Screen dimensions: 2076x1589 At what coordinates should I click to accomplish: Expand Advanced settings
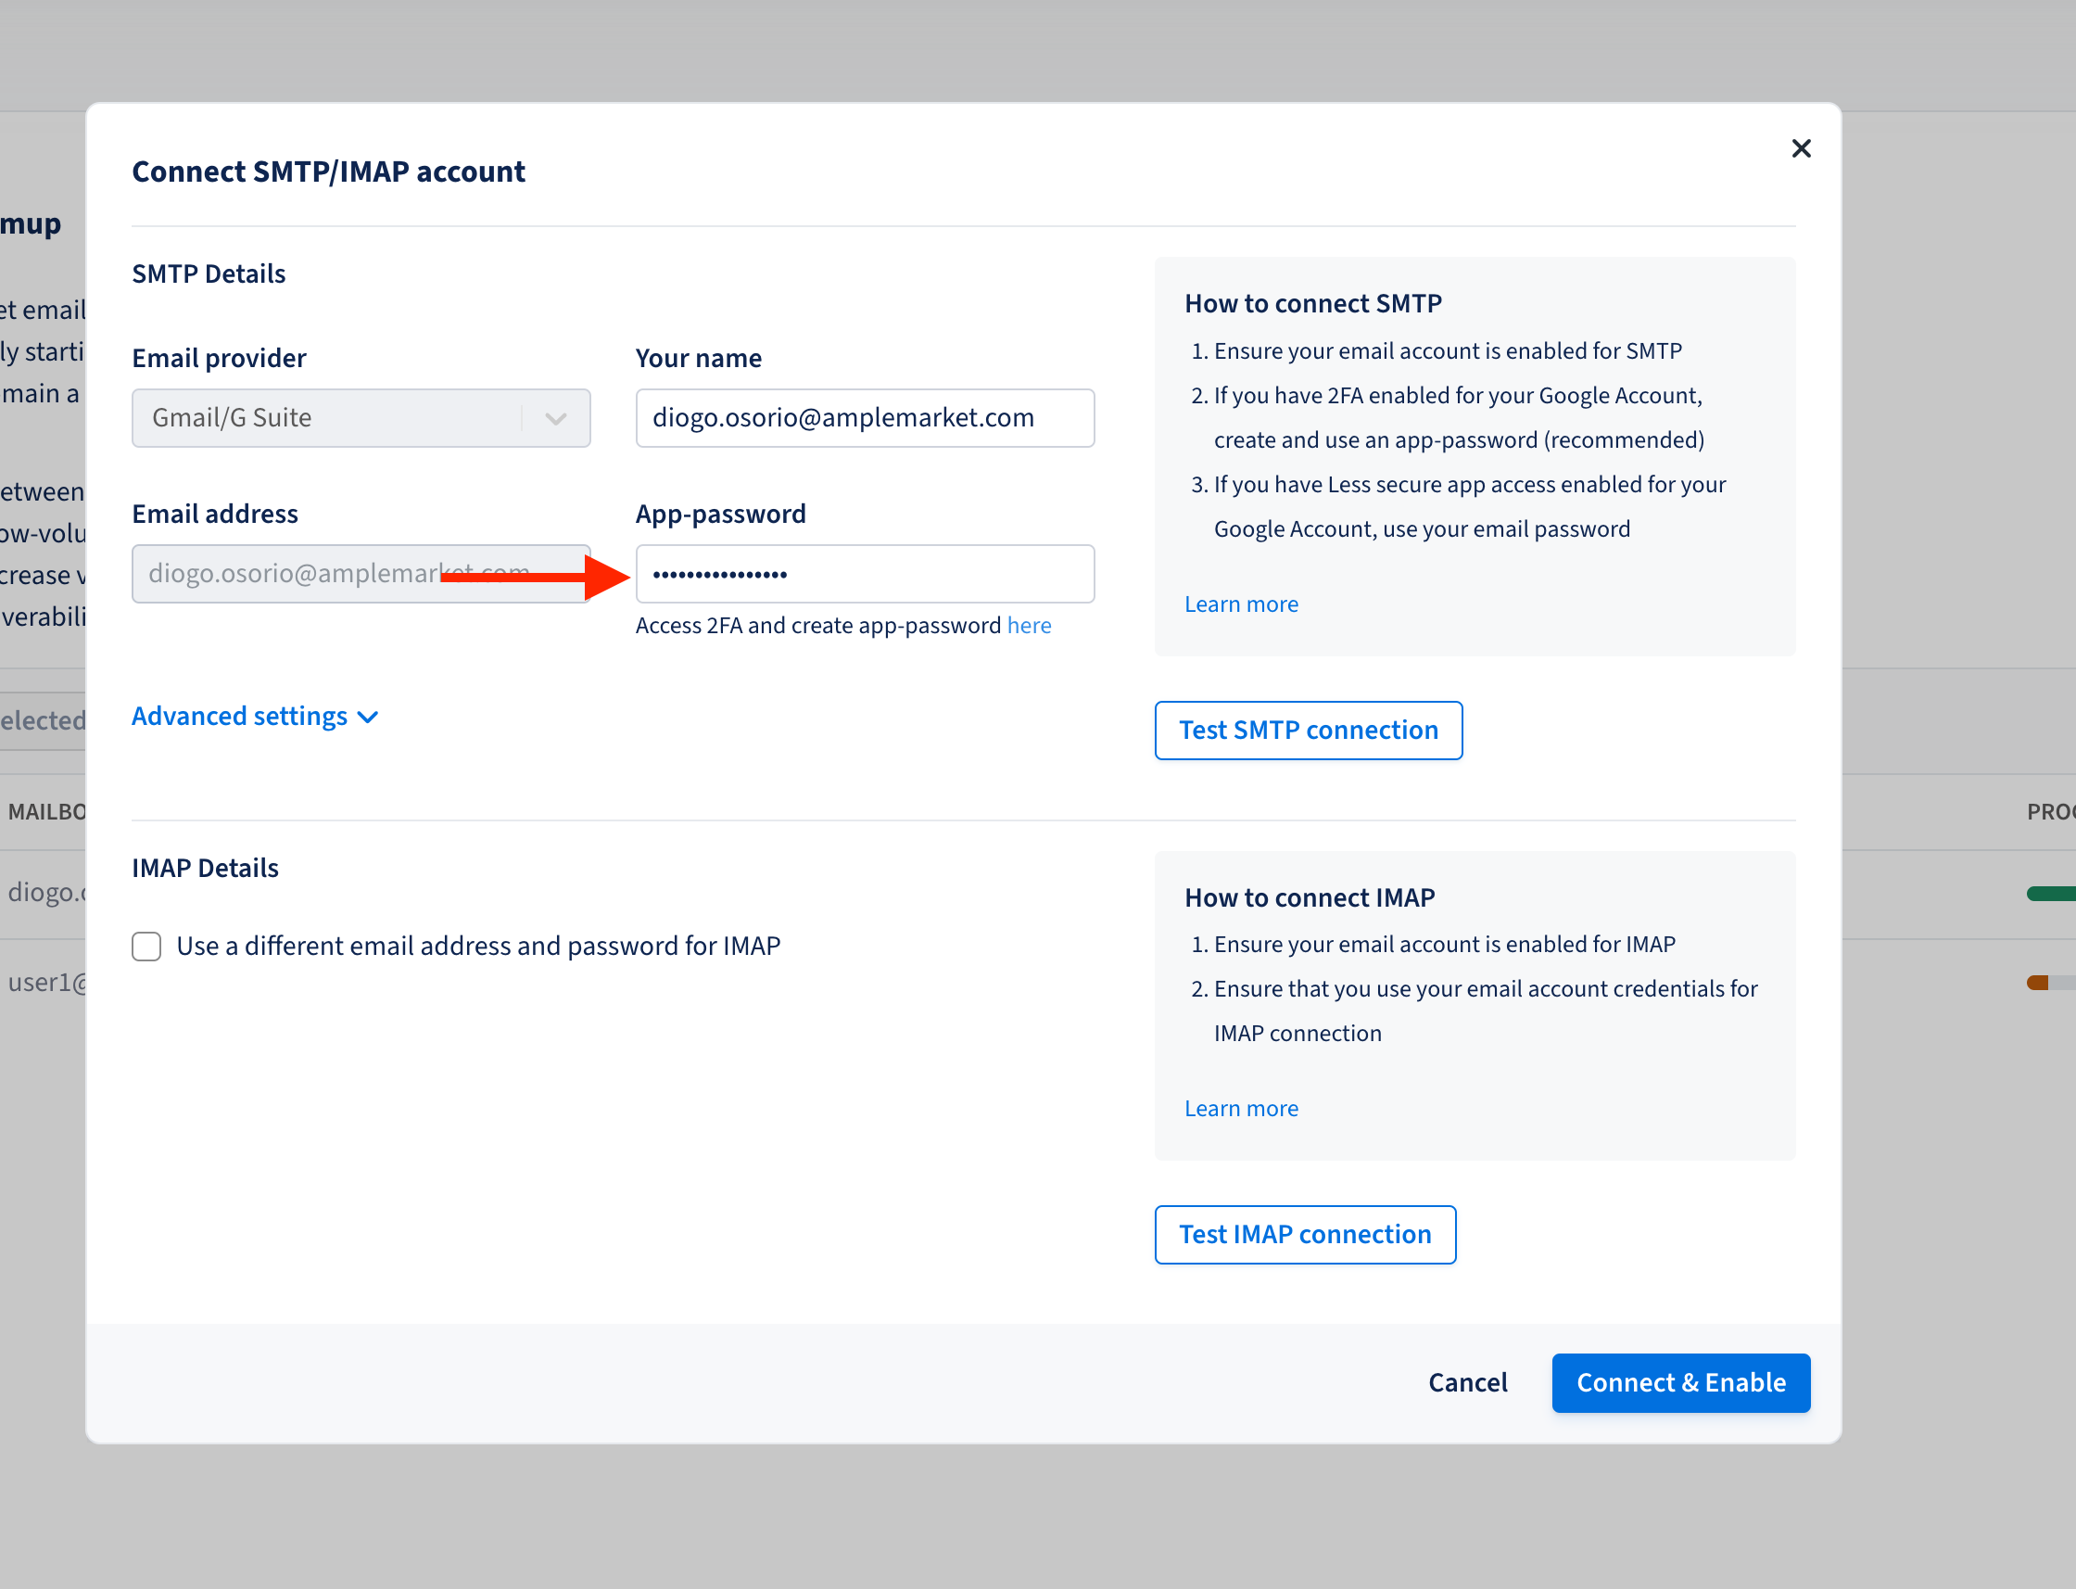click(240, 716)
